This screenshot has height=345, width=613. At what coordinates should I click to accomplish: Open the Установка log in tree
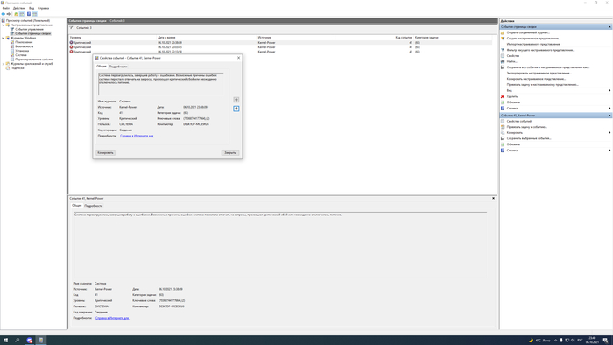point(22,51)
